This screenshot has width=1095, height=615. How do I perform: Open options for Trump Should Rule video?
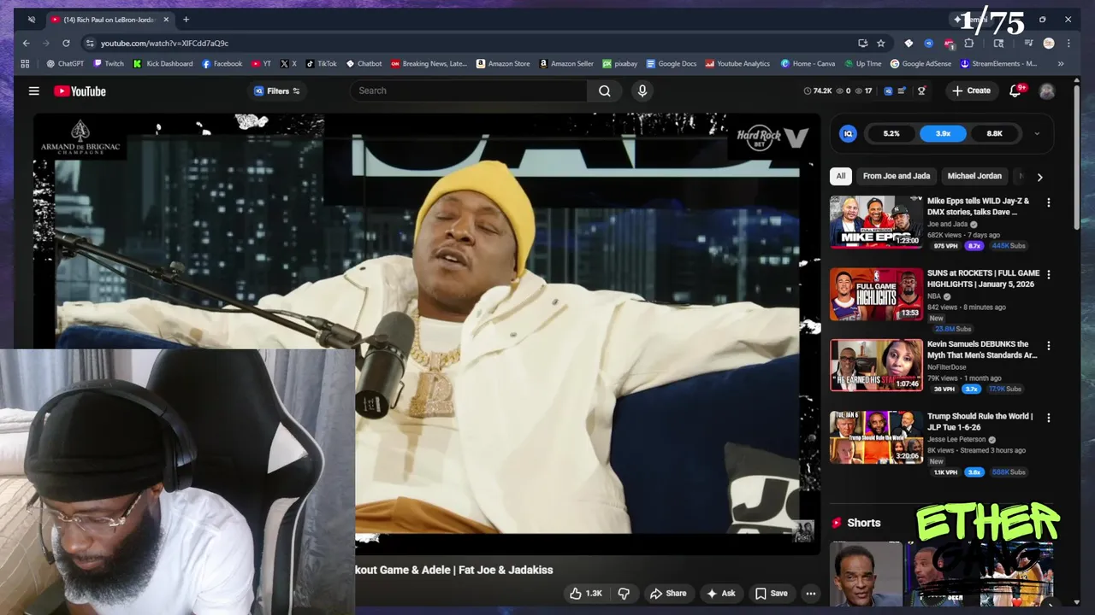click(x=1048, y=418)
